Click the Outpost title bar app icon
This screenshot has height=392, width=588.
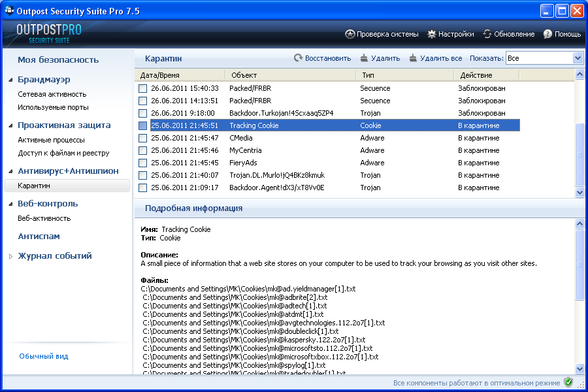[8, 11]
